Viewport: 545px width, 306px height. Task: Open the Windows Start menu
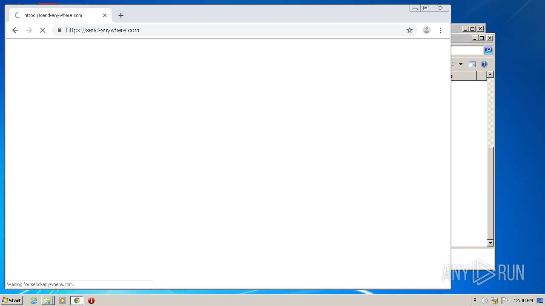click(x=11, y=300)
